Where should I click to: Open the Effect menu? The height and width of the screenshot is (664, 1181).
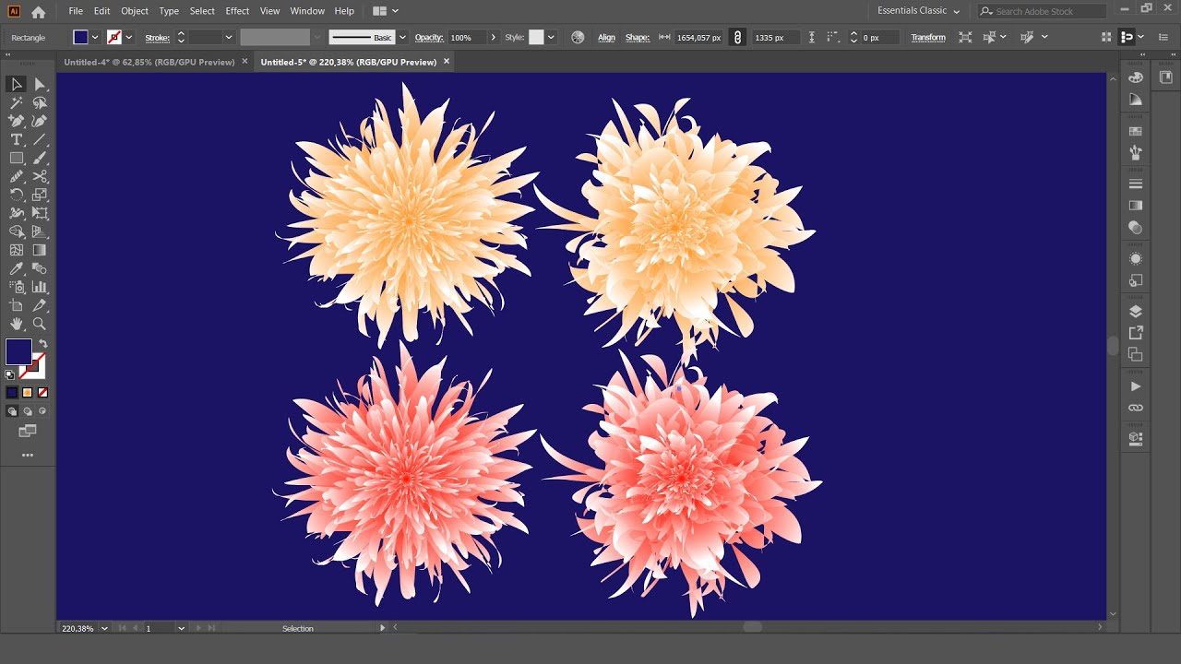pos(237,11)
